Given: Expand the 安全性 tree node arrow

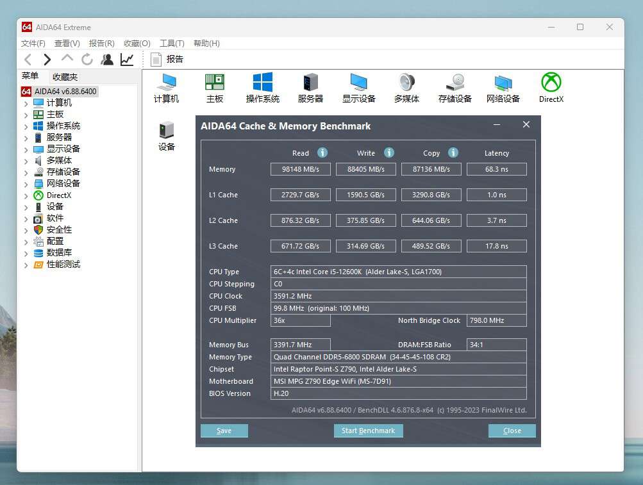Looking at the screenshot, I should 26,230.
